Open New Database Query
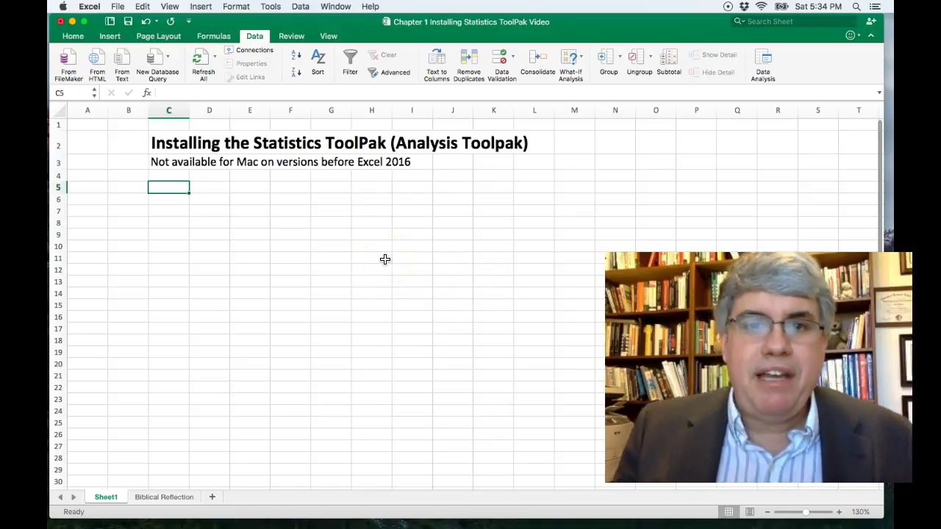Image resolution: width=941 pixels, height=529 pixels. click(157, 65)
